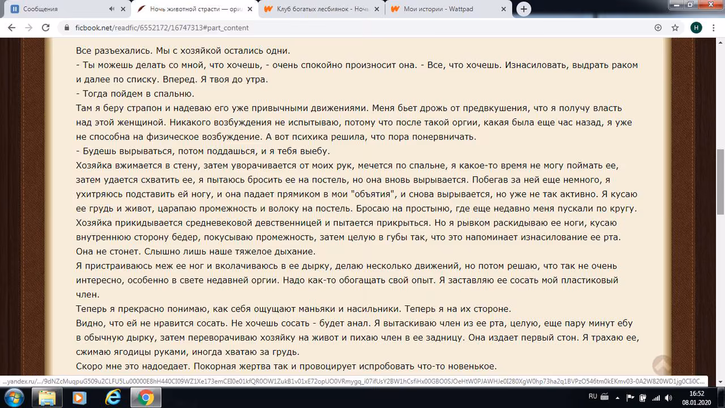This screenshot has height=408, width=725.
Task: Close the active ficbook tab
Action: tap(250, 9)
